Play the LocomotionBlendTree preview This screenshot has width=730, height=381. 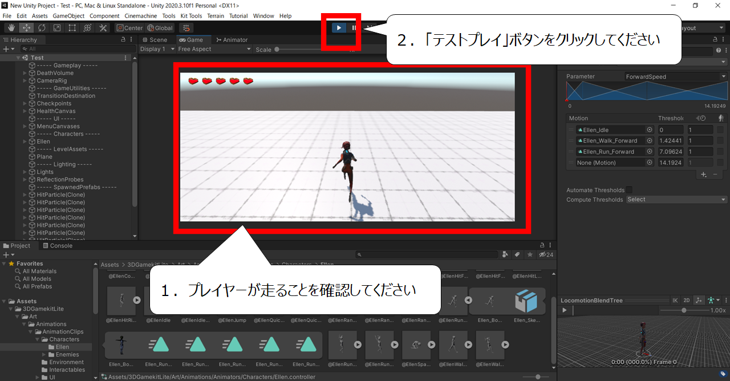(565, 310)
